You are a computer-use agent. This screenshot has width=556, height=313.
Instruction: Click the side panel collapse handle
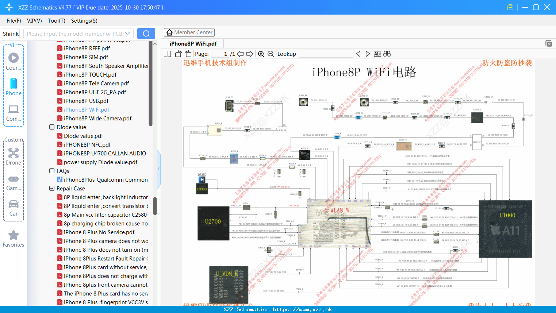159,169
